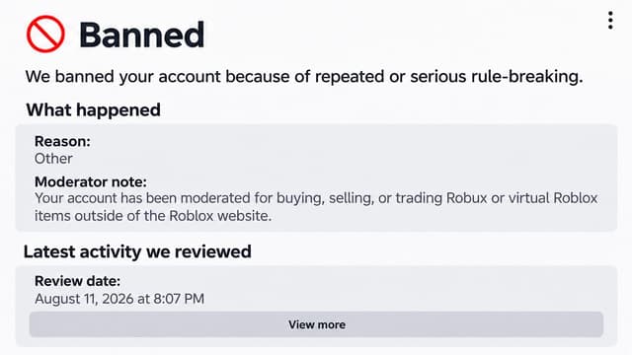Image resolution: width=632 pixels, height=355 pixels.
Task: Click the ban explanation sentence
Action: coord(304,77)
